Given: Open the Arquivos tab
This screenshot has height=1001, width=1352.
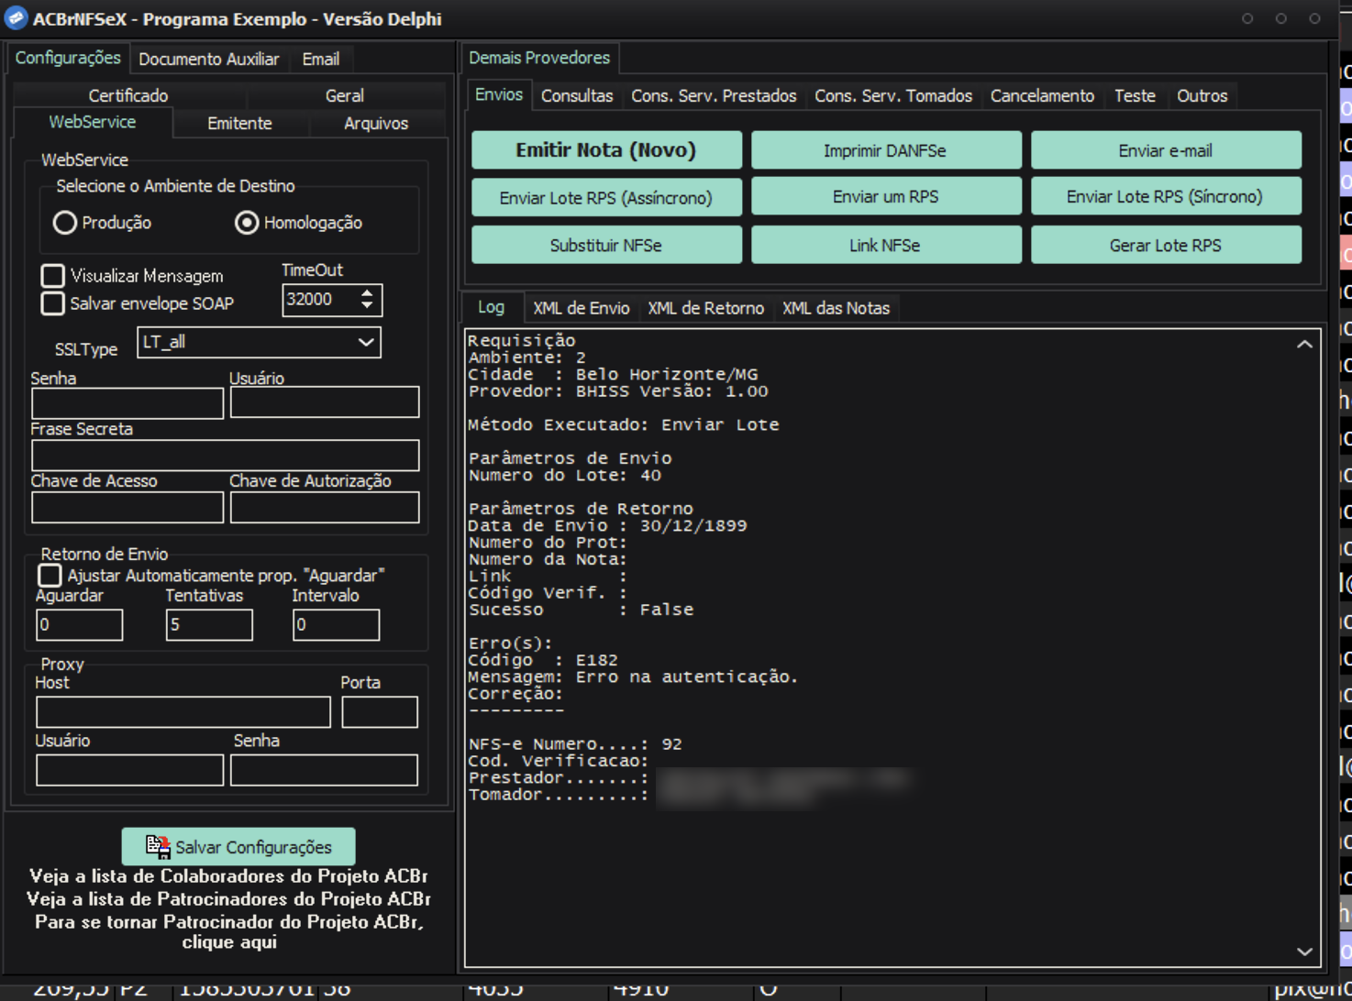Looking at the screenshot, I should pyautogui.click(x=376, y=123).
